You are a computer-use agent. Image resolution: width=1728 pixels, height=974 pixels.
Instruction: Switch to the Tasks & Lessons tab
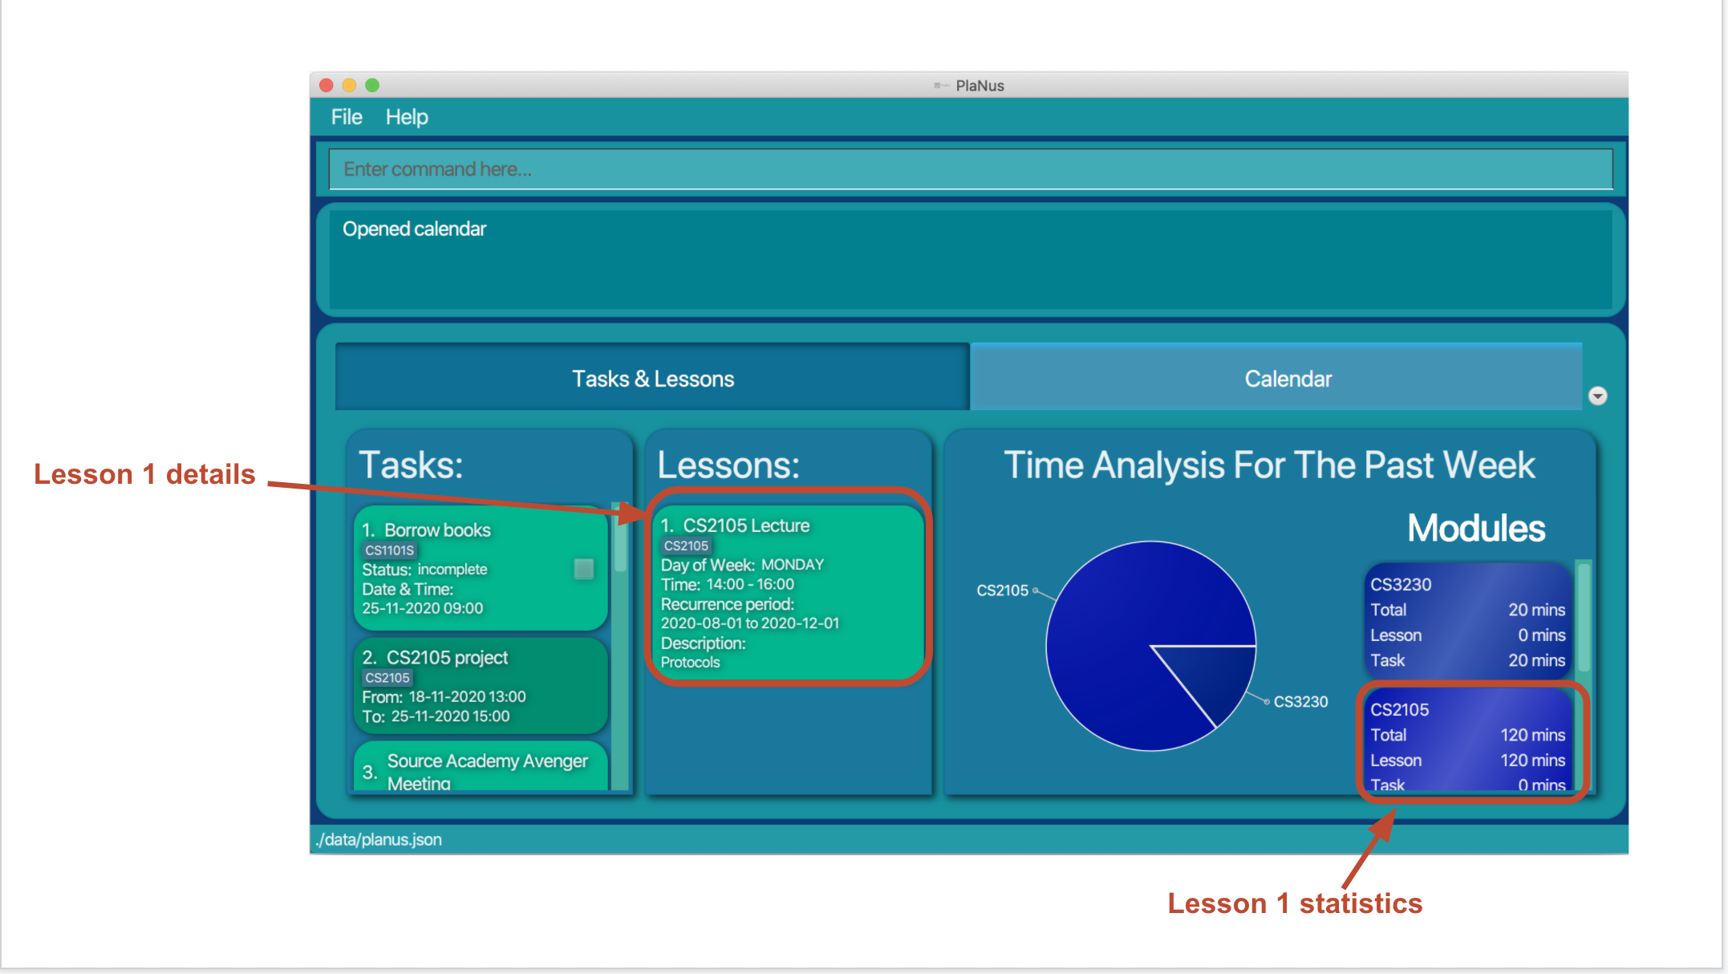point(652,379)
